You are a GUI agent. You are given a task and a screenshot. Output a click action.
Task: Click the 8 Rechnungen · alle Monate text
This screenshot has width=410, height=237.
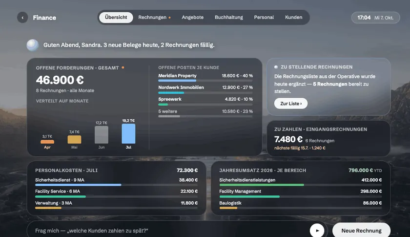click(x=65, y=90)
